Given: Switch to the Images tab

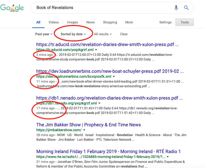Looking at the screenshot, I should coord(73,22).
